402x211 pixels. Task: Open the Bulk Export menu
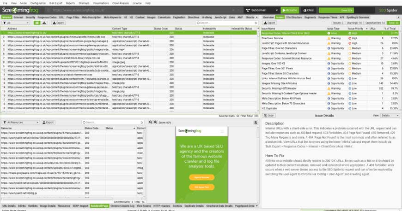[55, 3]
